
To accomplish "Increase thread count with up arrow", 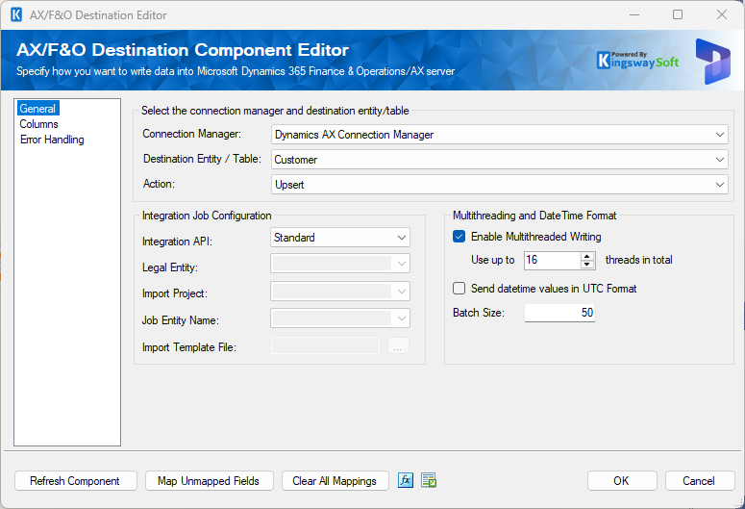I will (x=587, y=256).
